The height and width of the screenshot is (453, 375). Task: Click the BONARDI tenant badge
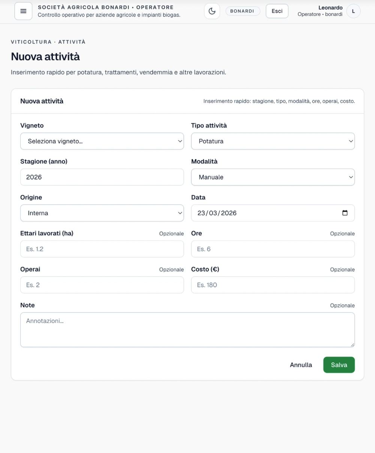[243, 11]
